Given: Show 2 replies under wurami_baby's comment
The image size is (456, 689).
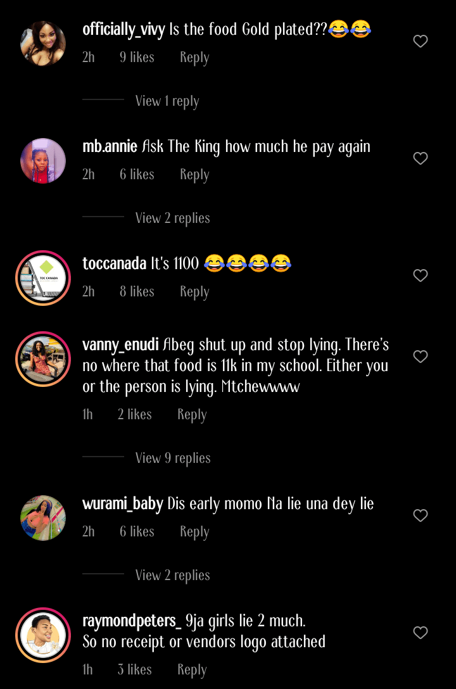Looking at the screenshot, I should click(x=172, y=576).
